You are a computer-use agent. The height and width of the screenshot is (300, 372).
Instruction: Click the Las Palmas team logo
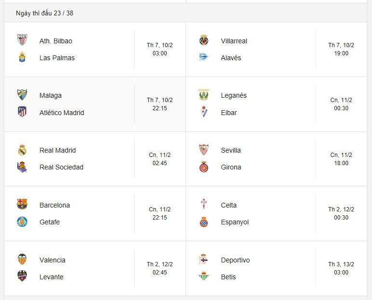(x=22, y=57)
